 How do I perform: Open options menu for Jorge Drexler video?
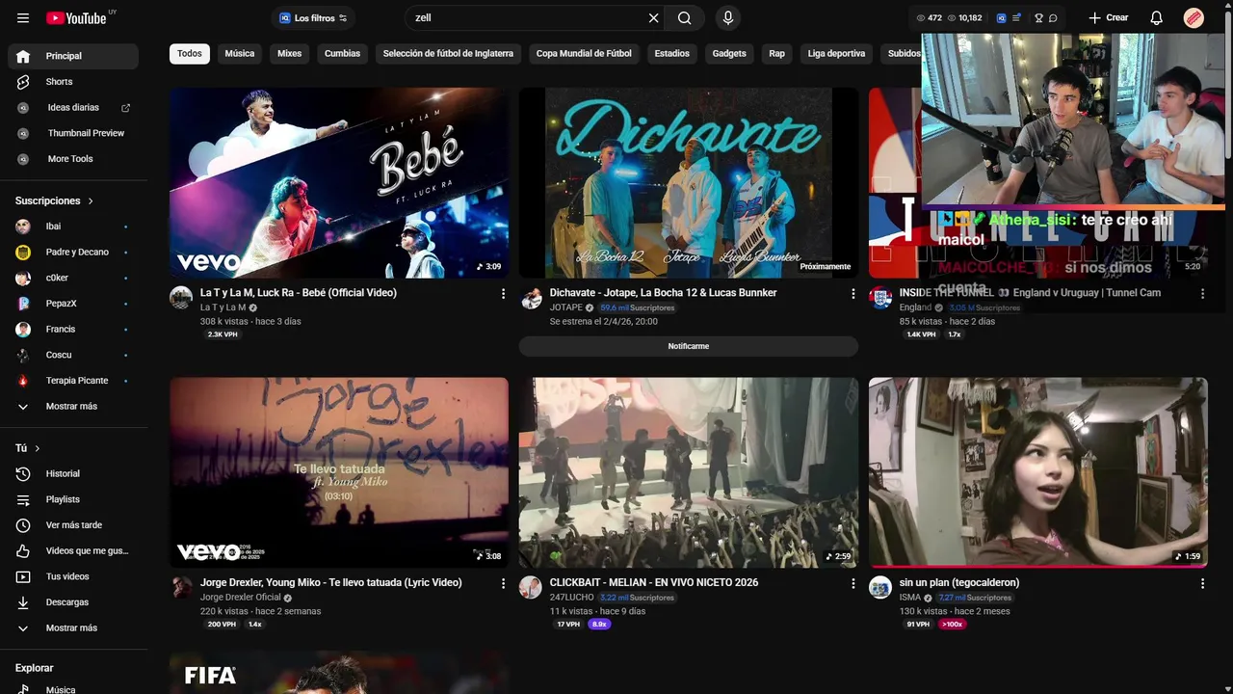(503, 583)
